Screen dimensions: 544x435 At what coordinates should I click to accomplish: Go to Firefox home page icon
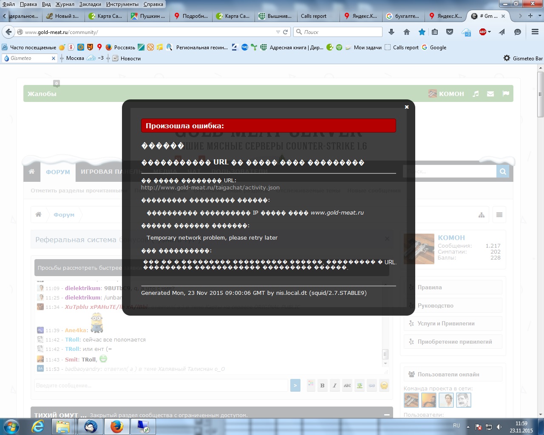pyautogui.click(x=407, y=32)
